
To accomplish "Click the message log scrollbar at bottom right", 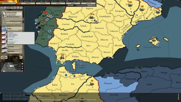I will [178, 97].
